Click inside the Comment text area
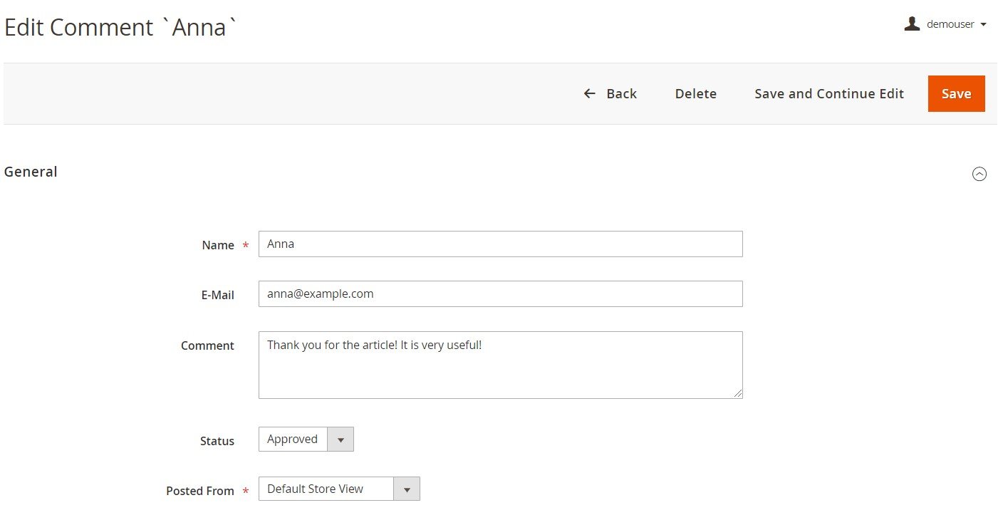1003x520 pixels. click(x=501, y=365)
